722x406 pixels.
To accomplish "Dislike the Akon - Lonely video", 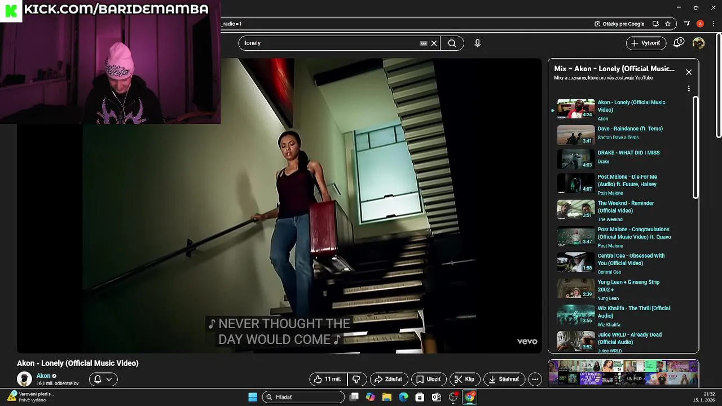I will click(x=356, y=379).
